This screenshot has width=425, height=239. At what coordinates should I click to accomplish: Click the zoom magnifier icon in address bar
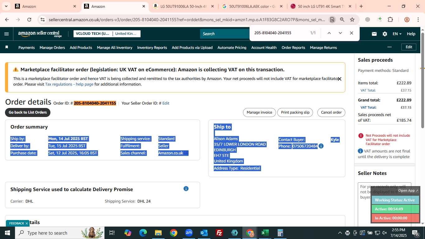pyautogui.click(x=342, y=20)
